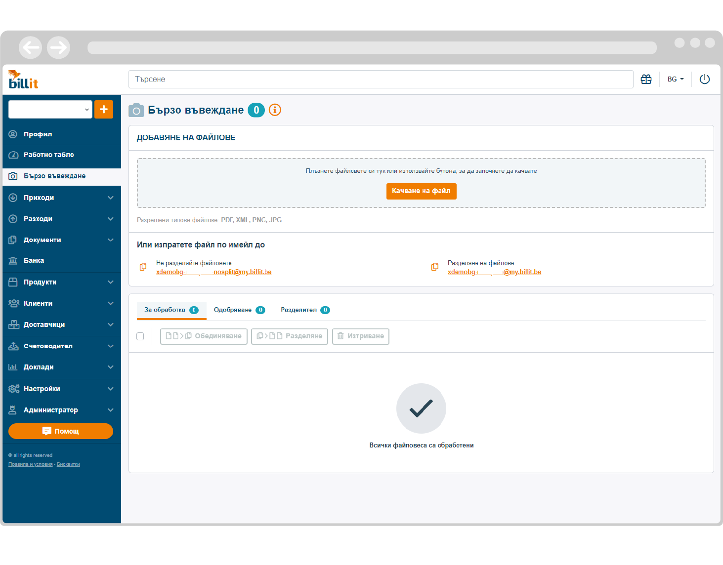
Task: Switch to Одобряване tab
Action: click(x=239, y=310)
